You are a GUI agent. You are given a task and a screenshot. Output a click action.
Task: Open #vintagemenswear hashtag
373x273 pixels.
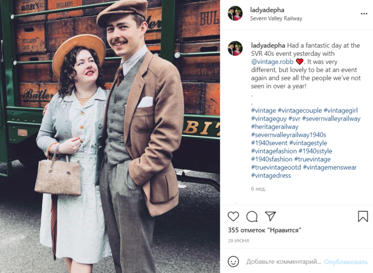tap(330, 168)
